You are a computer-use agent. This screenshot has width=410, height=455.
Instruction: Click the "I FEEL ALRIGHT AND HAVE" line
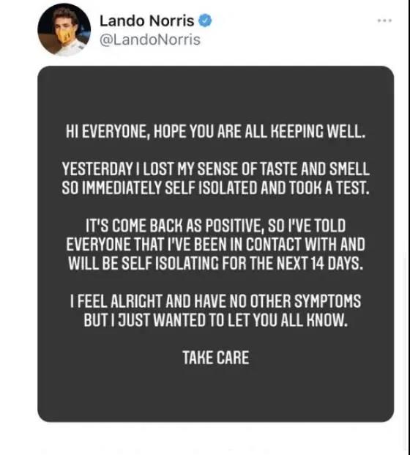coord(216,301)
